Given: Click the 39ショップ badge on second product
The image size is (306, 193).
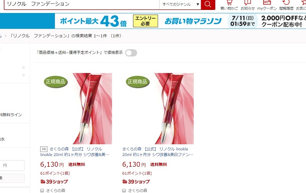Looking at the screenshot, I should (136, 182).
